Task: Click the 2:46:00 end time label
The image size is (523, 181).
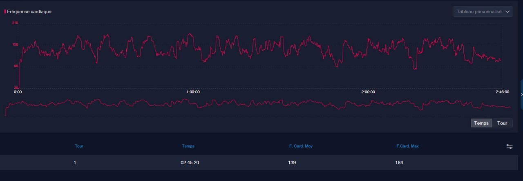Action: pos(502,92)
